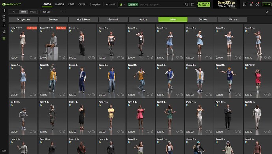Viewport: 272px width, 154px height.
Task: Click the magnifier search icon
Action: point(186,4)
